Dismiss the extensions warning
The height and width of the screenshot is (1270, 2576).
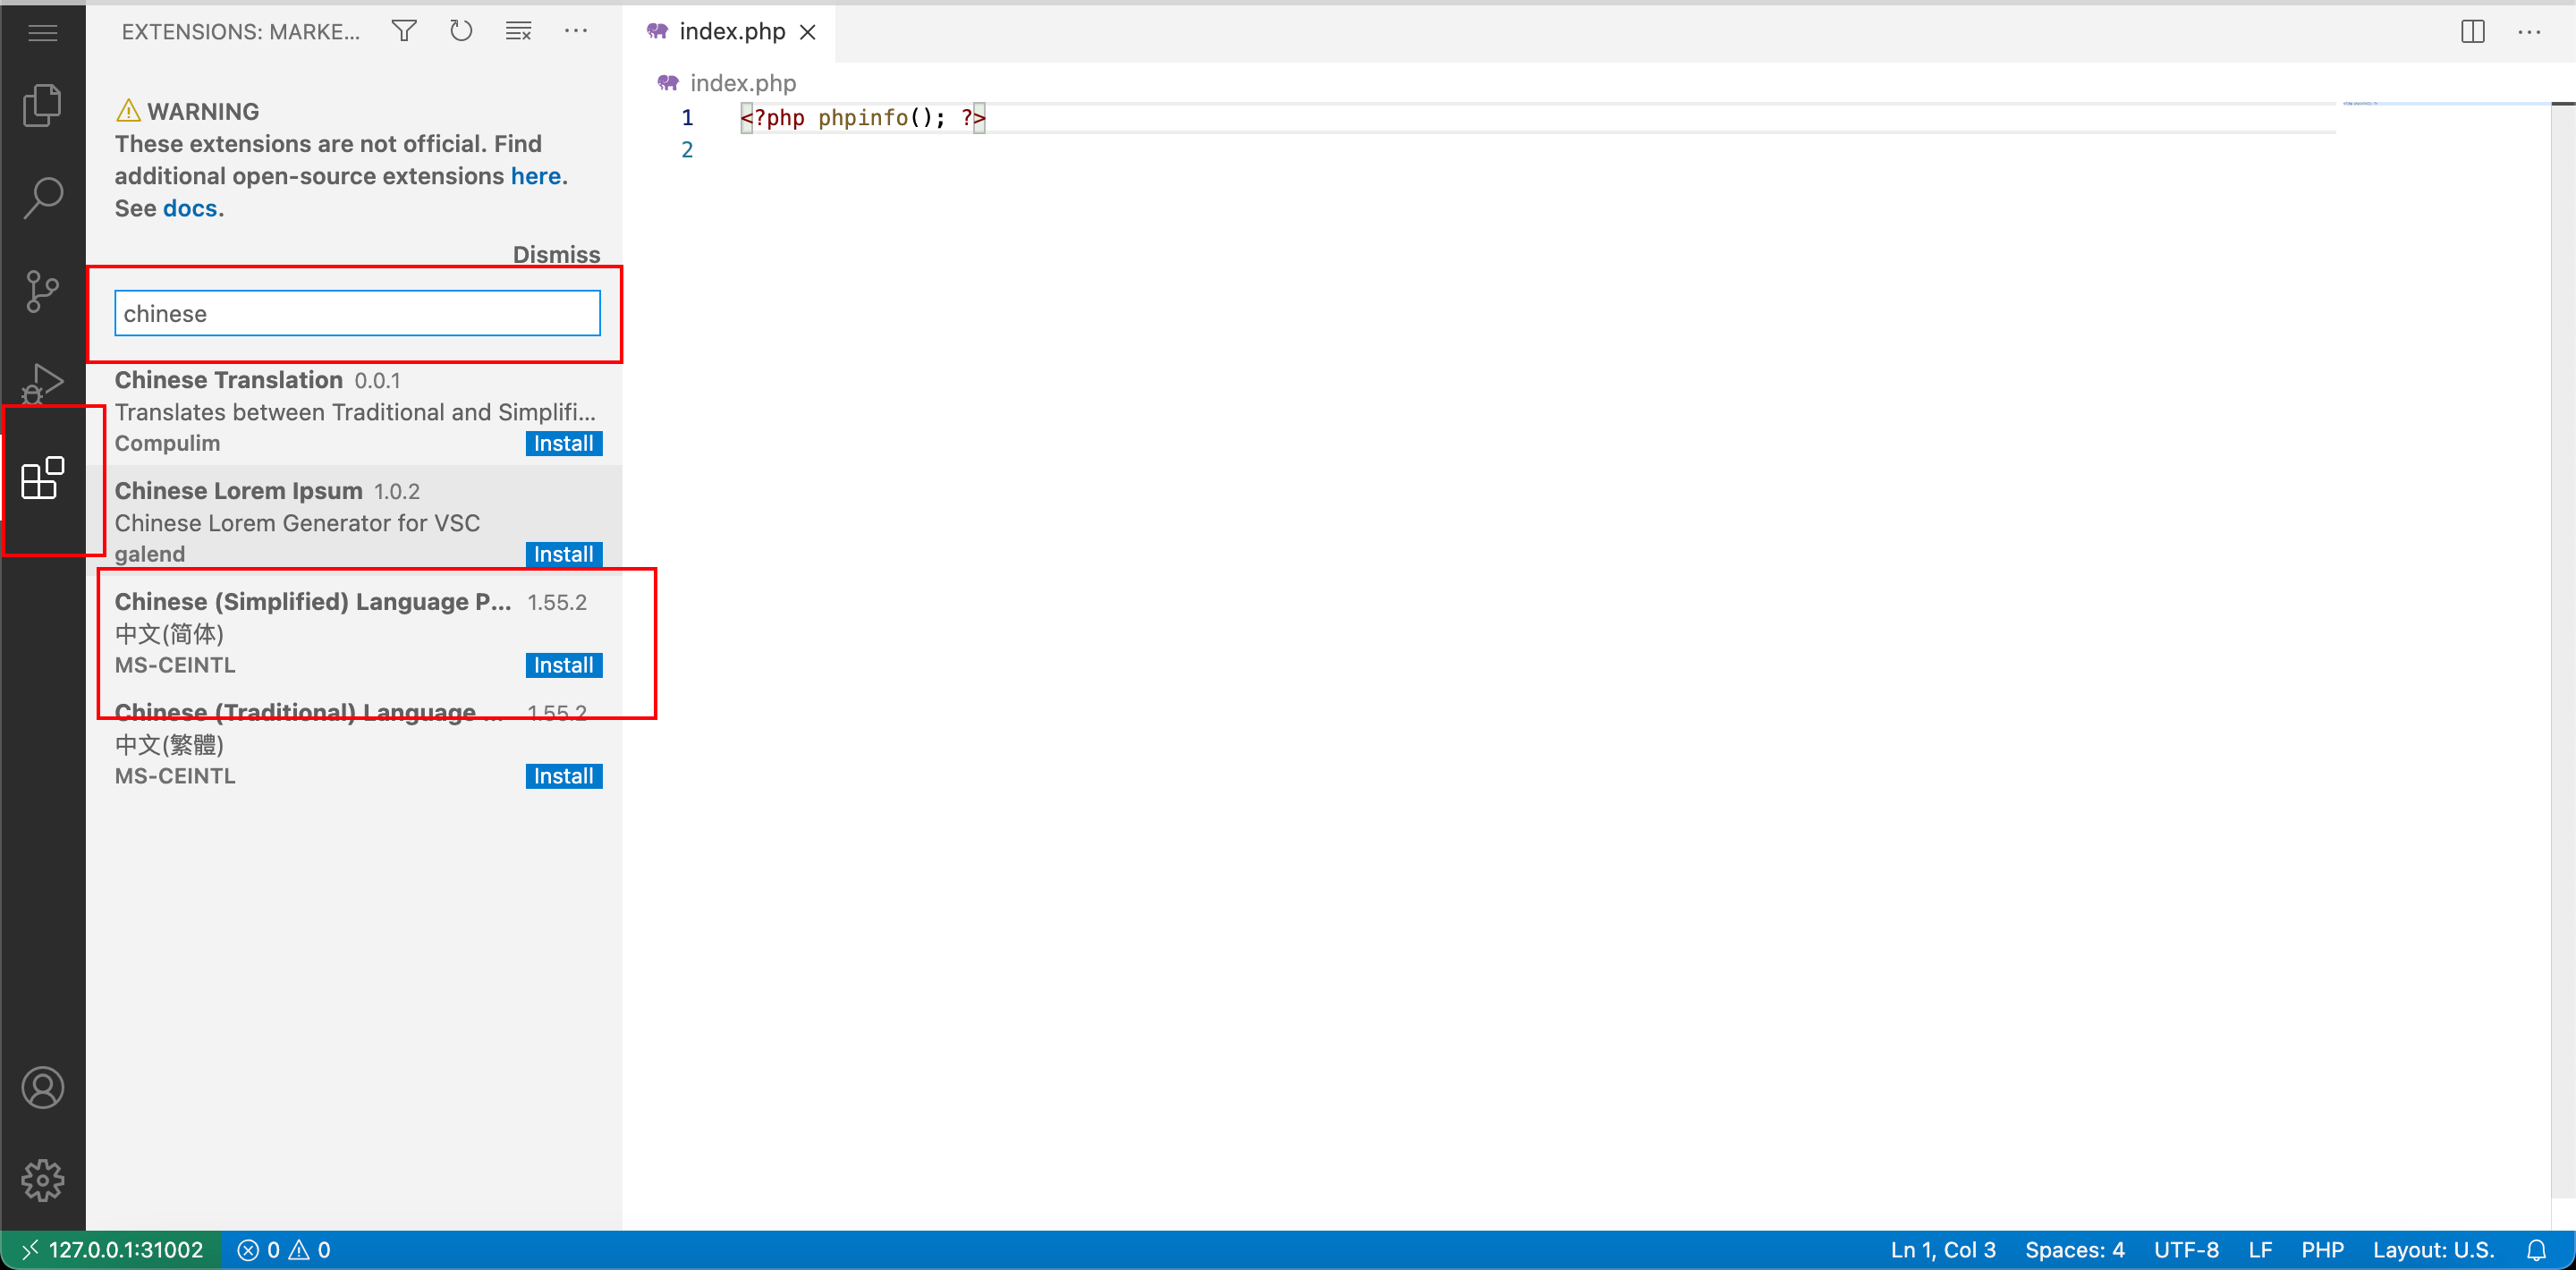pyautogui.click(x=556, y=254)
